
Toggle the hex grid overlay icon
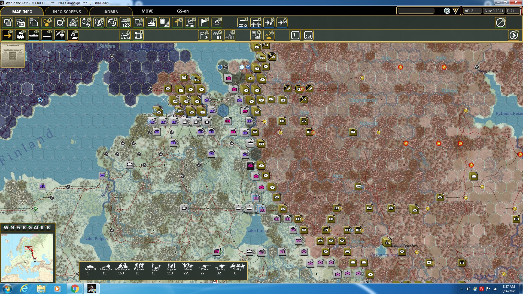coord(47,23)
